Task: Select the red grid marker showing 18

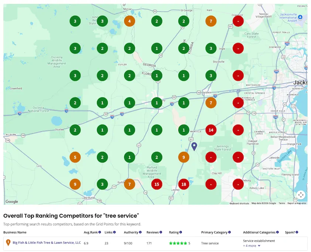Action: coord(184,184)
